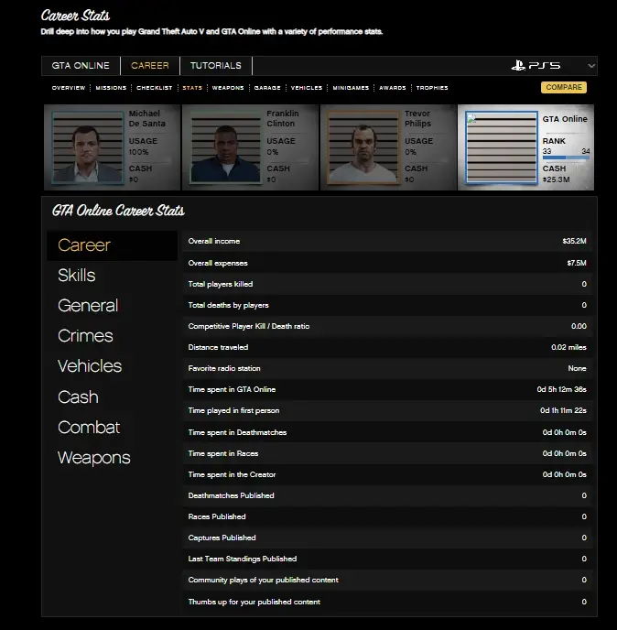Screen dimensions: 617x630
Task: Click the Career Stats page title
Action: pyautogui.click(x=75, y=16)
